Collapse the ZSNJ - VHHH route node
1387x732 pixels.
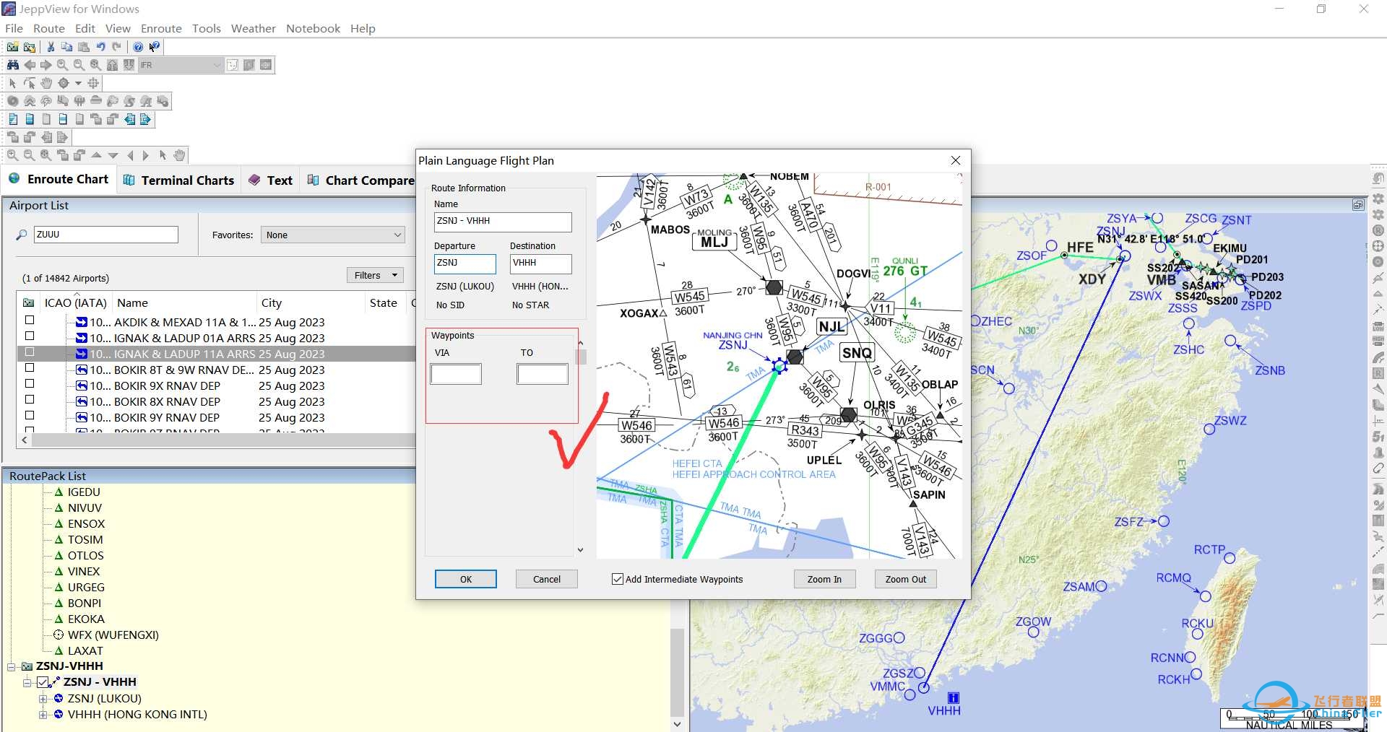(x=27, y=682)
